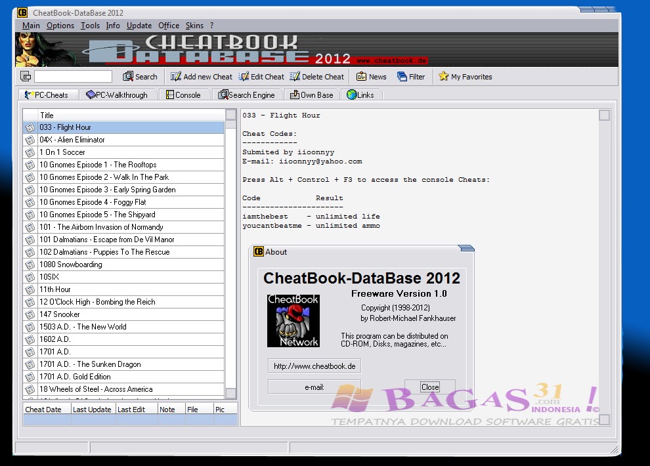The width and height of the screenshot is (650, 466).
Task: Click the File column header
Action: [199, 410]
